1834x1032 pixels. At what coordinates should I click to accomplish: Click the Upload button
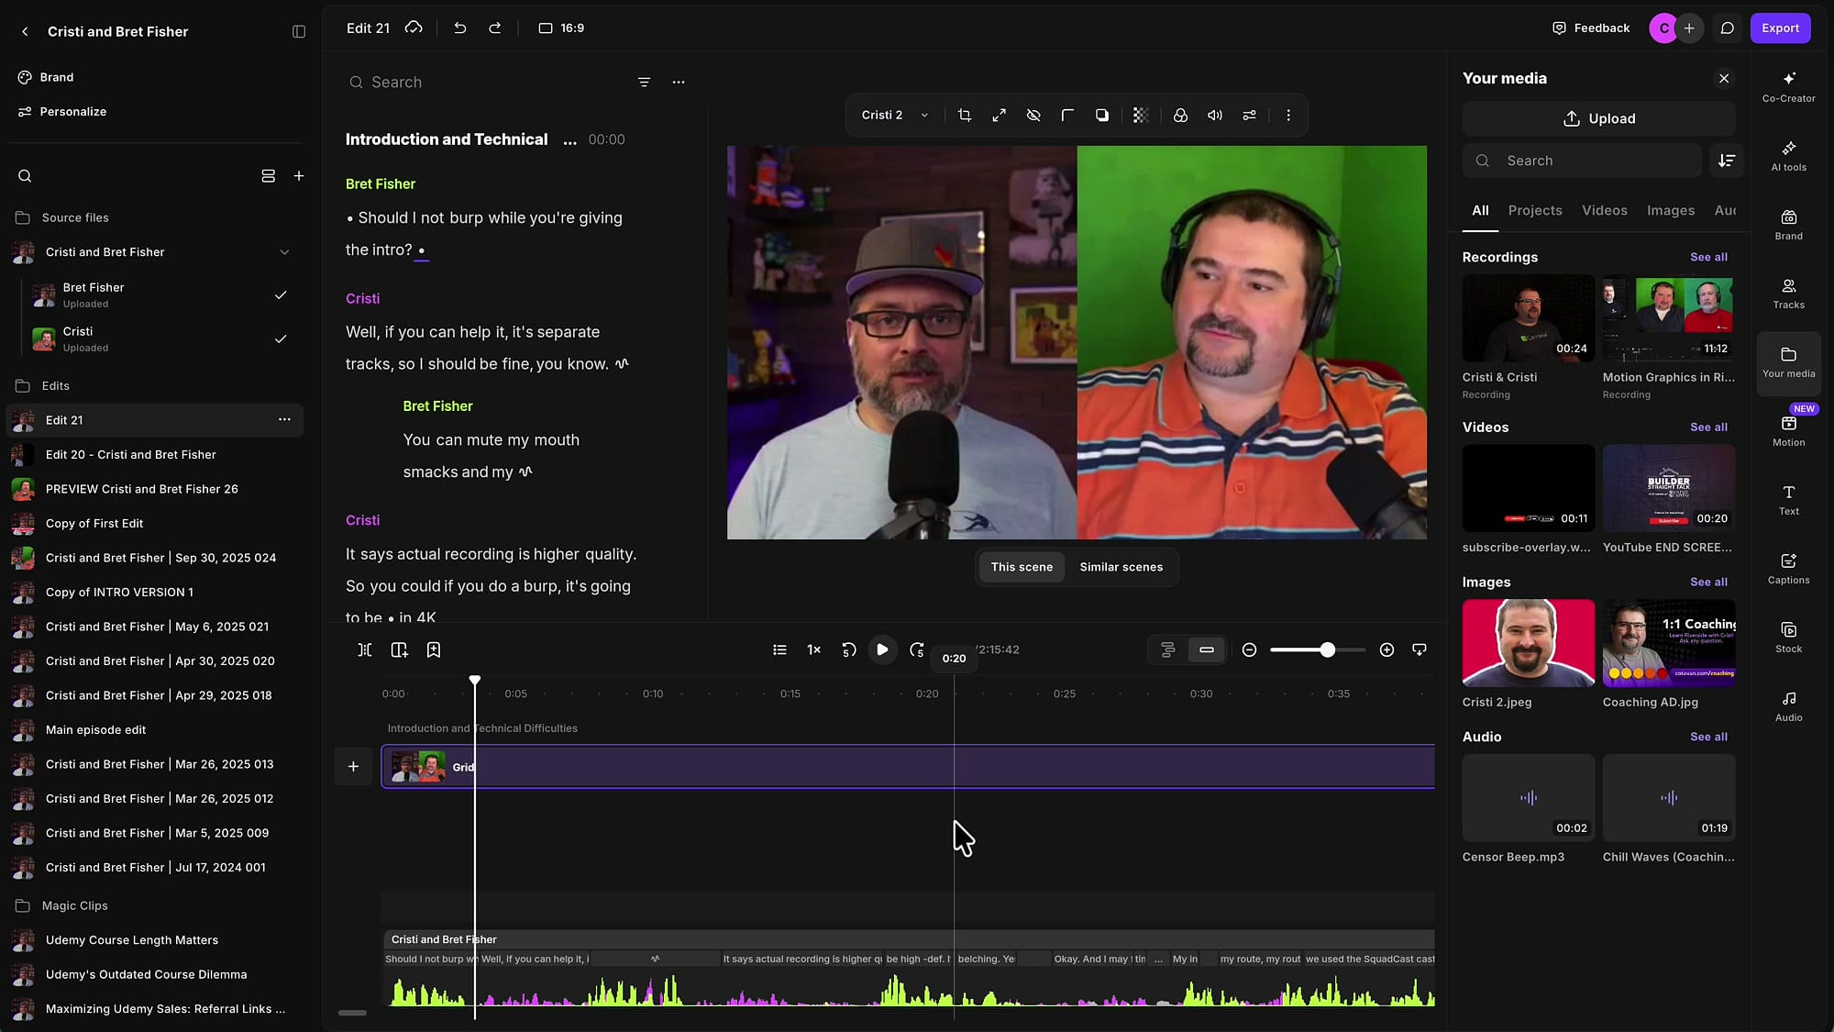click(1598, 118)
